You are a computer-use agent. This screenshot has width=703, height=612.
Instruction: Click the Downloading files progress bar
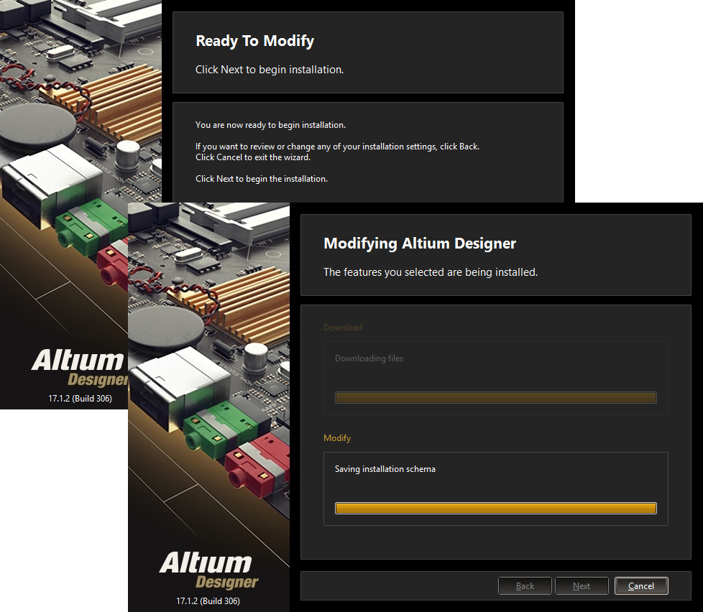coord(495,397)
